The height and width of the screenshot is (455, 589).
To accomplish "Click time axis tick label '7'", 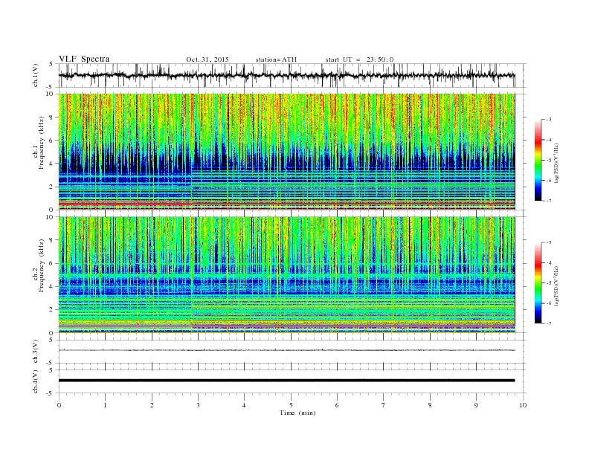I will click(384, 405).
